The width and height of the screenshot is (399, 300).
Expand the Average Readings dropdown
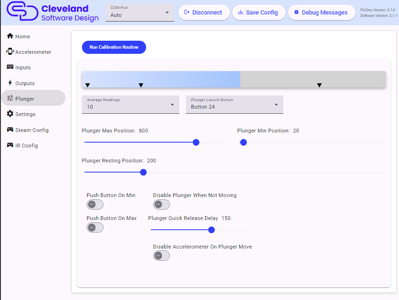(x=130, y=104)
